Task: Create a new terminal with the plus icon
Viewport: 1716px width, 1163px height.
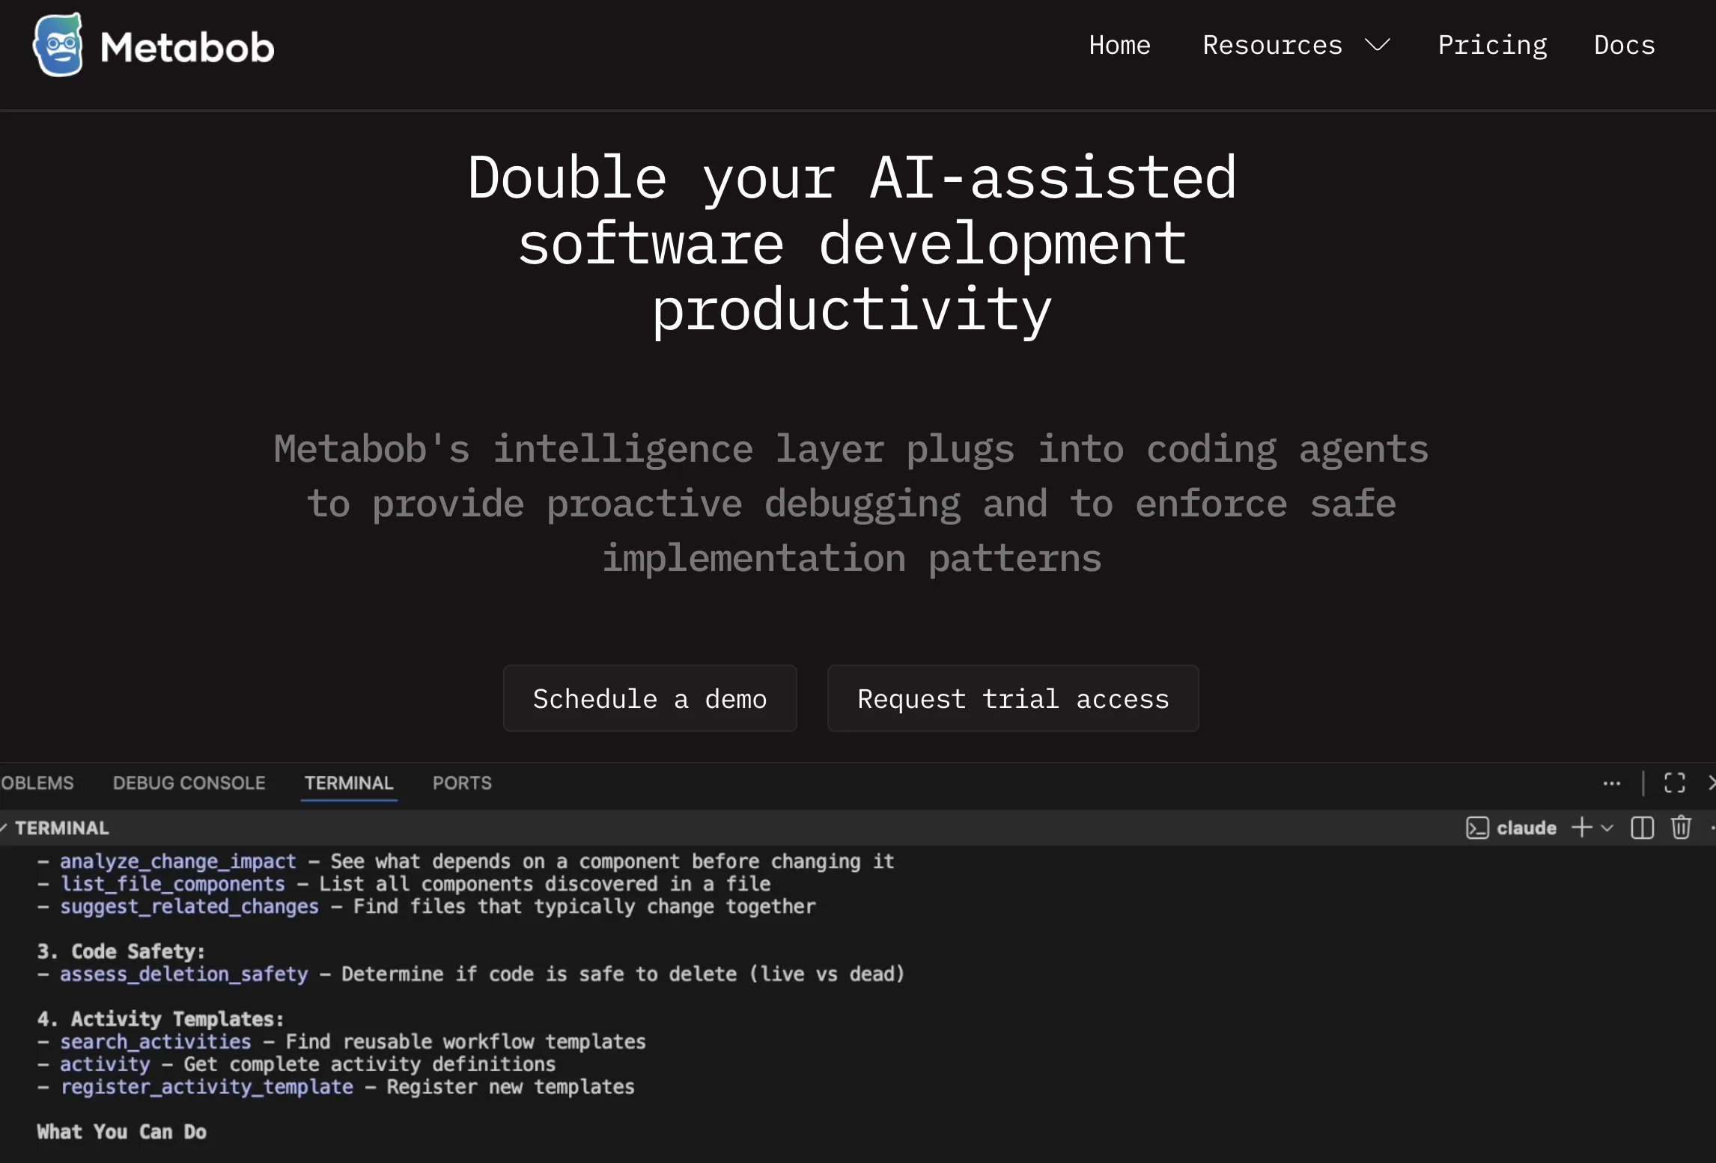Action: pos(1581,827)
